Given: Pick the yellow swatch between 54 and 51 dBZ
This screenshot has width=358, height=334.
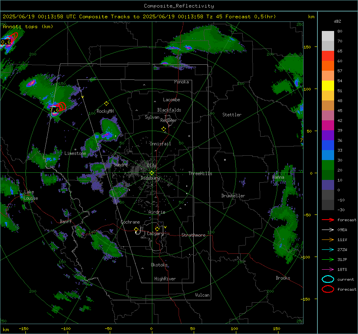Looking at the screenshot, I should (x=328, y=85).
